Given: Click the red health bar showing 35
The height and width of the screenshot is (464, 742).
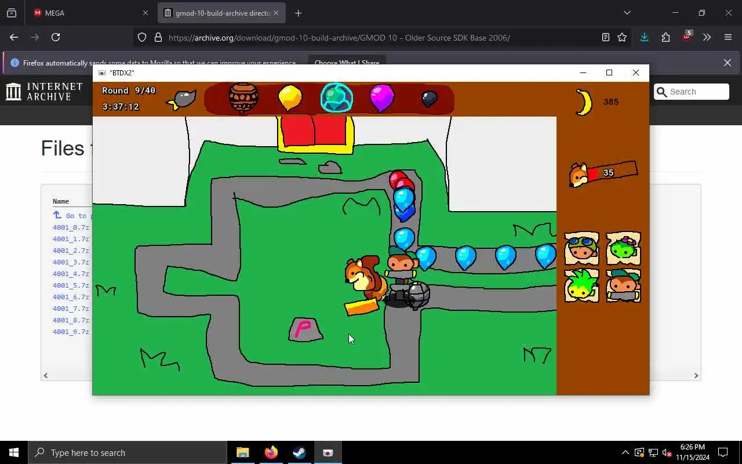Looking at the screenshot, I should [612, 172].
